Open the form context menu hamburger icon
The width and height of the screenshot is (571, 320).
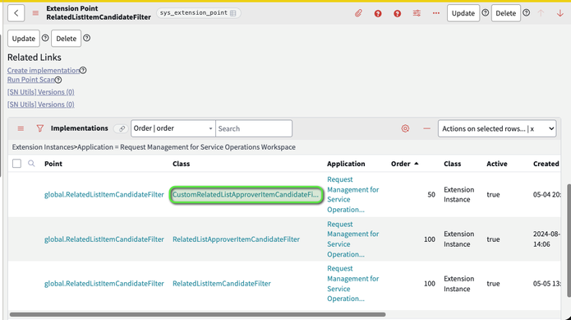point(35,13)
